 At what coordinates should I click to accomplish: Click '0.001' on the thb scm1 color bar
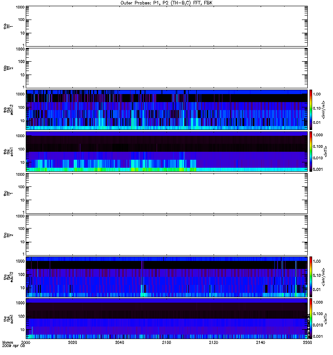coord(318,170)
